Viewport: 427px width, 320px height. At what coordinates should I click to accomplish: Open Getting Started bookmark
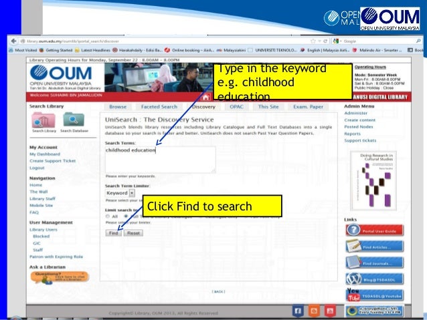click(x=56, y=50)
